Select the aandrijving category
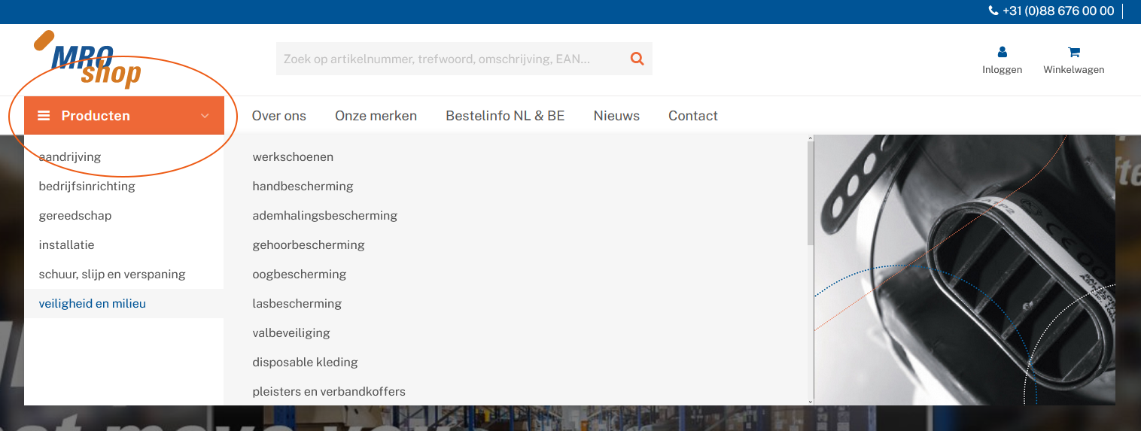This screenshot has width=1141, height=431. pos(70,157)
